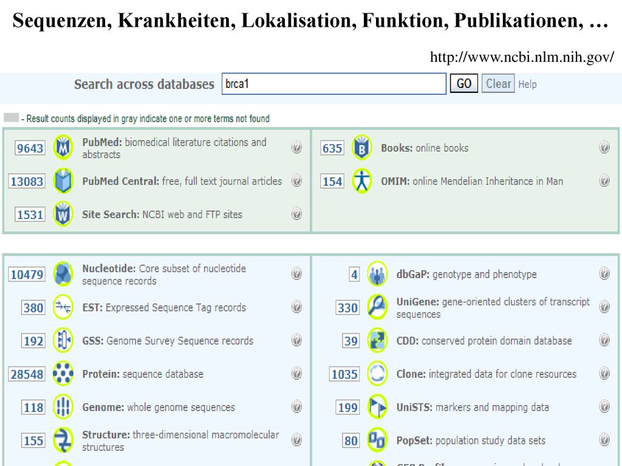Click help icon for PubMed row

click(x=296, y=147)
